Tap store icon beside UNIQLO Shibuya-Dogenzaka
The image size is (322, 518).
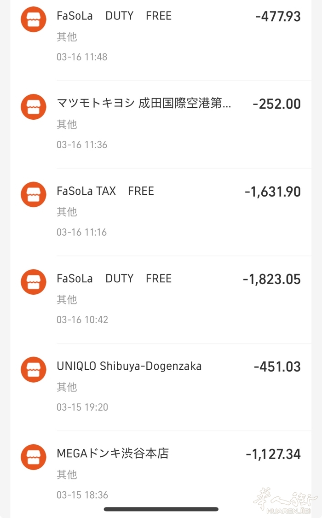click(x=34, y=369)
